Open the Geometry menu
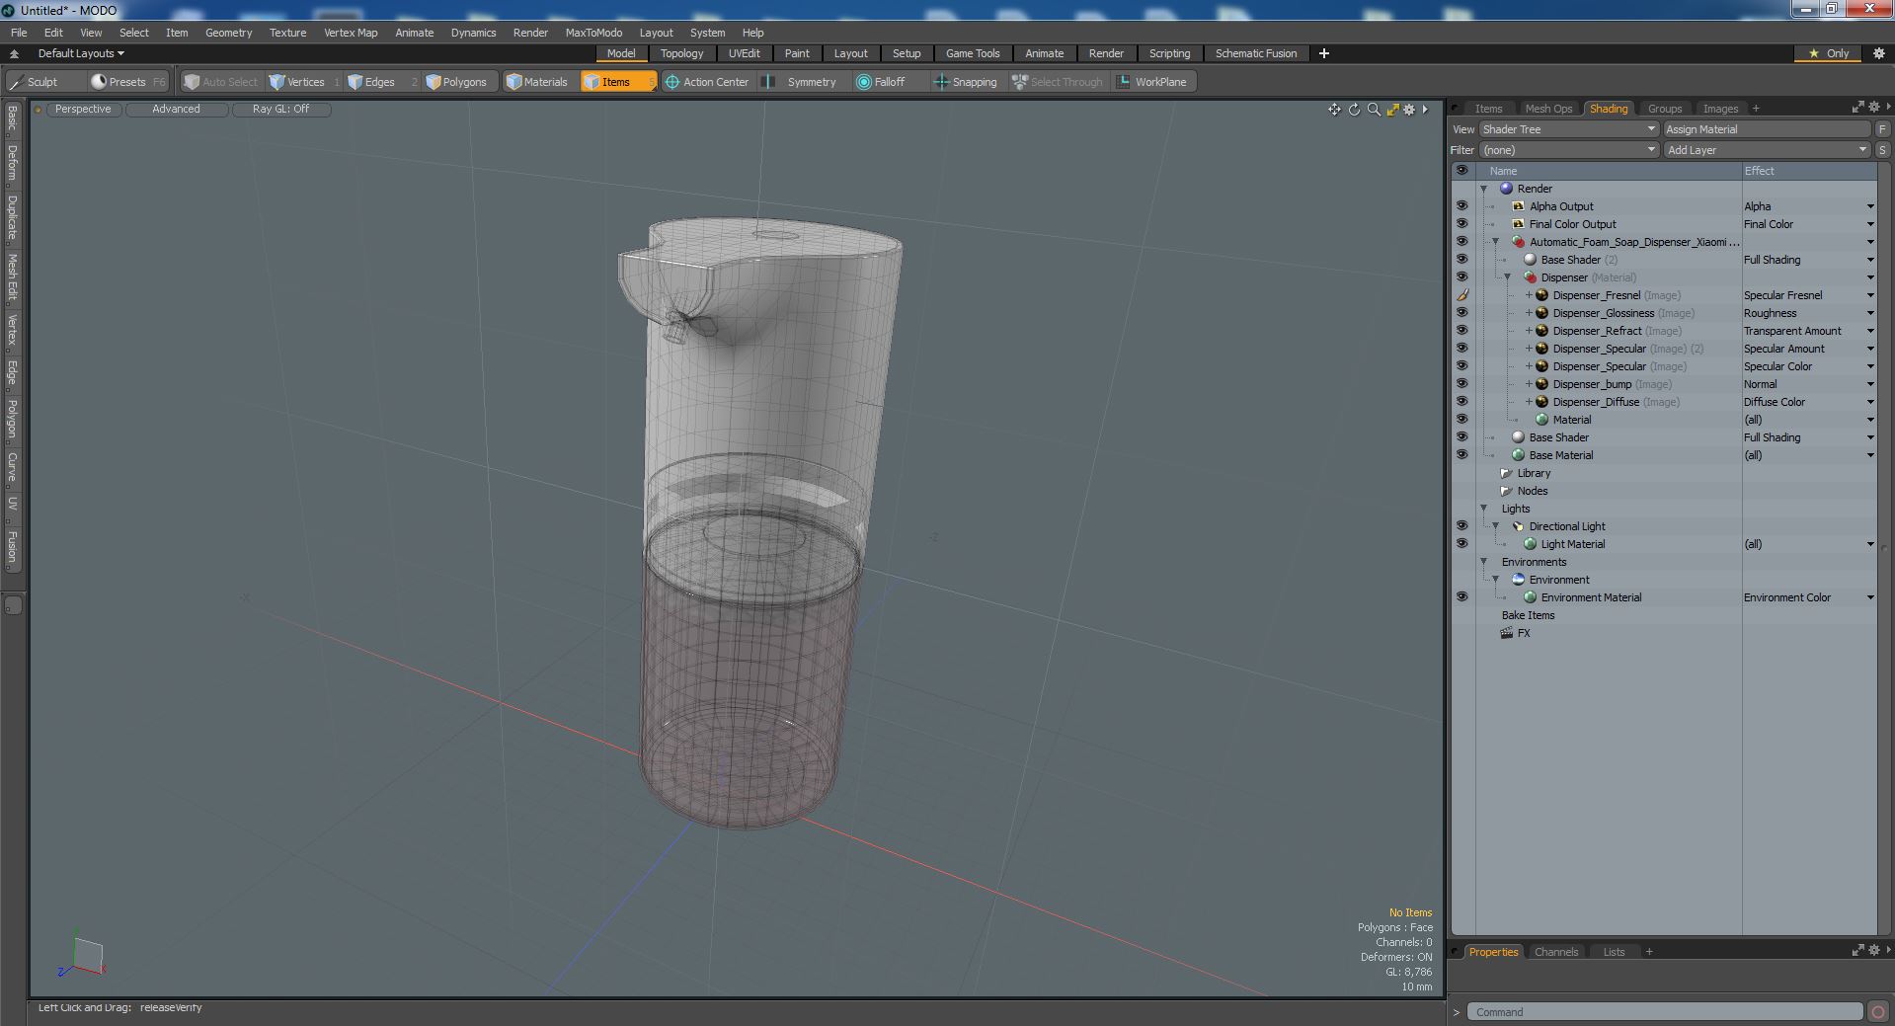The width and height of the screenshot is (1895, 1026). [x=228, y=33]
